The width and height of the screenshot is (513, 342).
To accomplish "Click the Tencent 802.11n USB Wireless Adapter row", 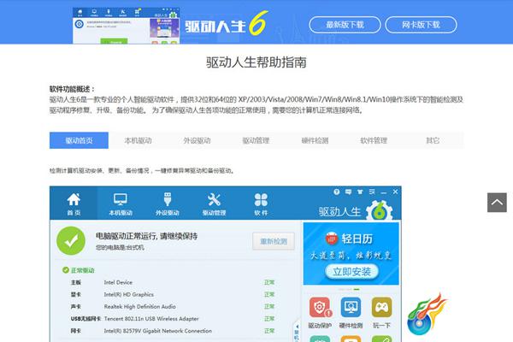I will (x=174, y=319).
